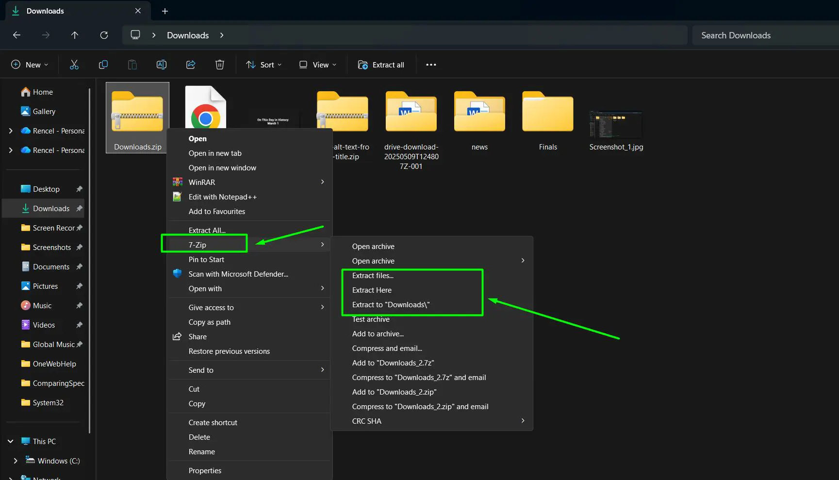Screen dimensions: 839x480
Task: Open the Pictures folder in the sidebar
Action: click(x=45, y=286)
